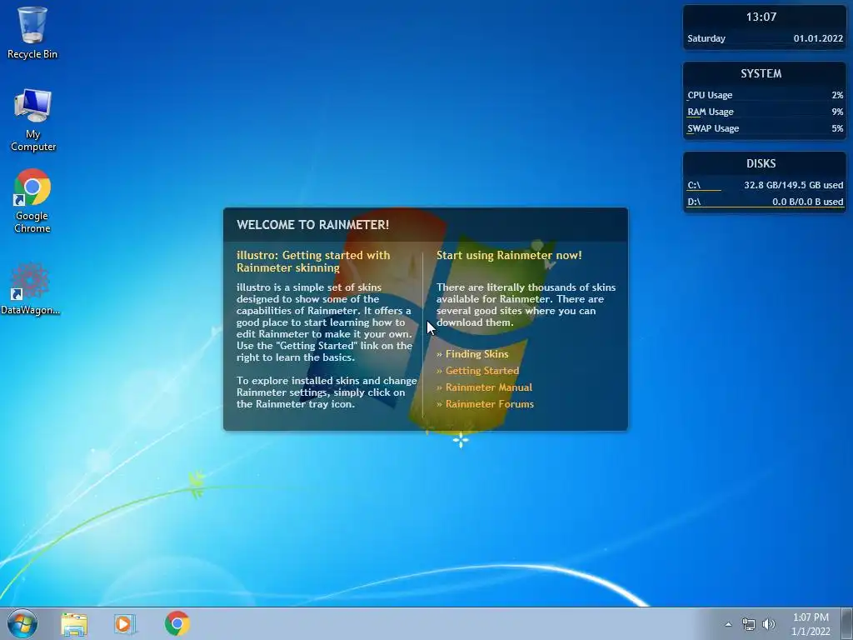Image resolution: width=853 pixels, height=640 pixels.
Task: Show hidden tray icons arrow
Action: (x=728, y=624)
